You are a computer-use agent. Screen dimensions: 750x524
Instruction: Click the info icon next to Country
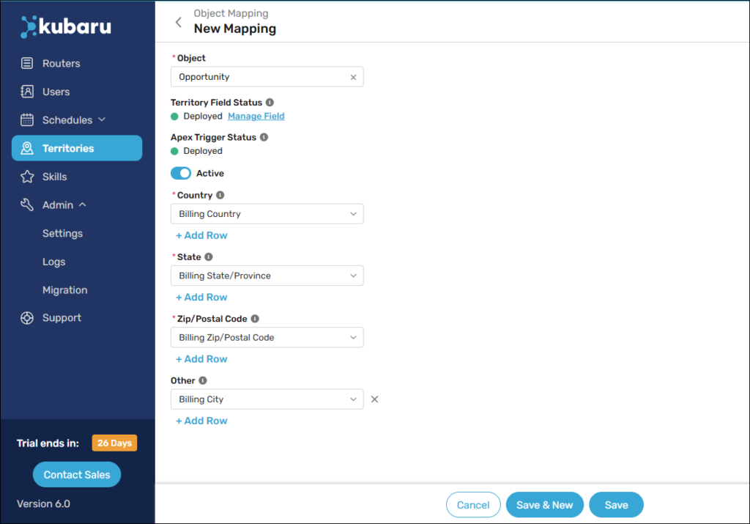[220, 196]
